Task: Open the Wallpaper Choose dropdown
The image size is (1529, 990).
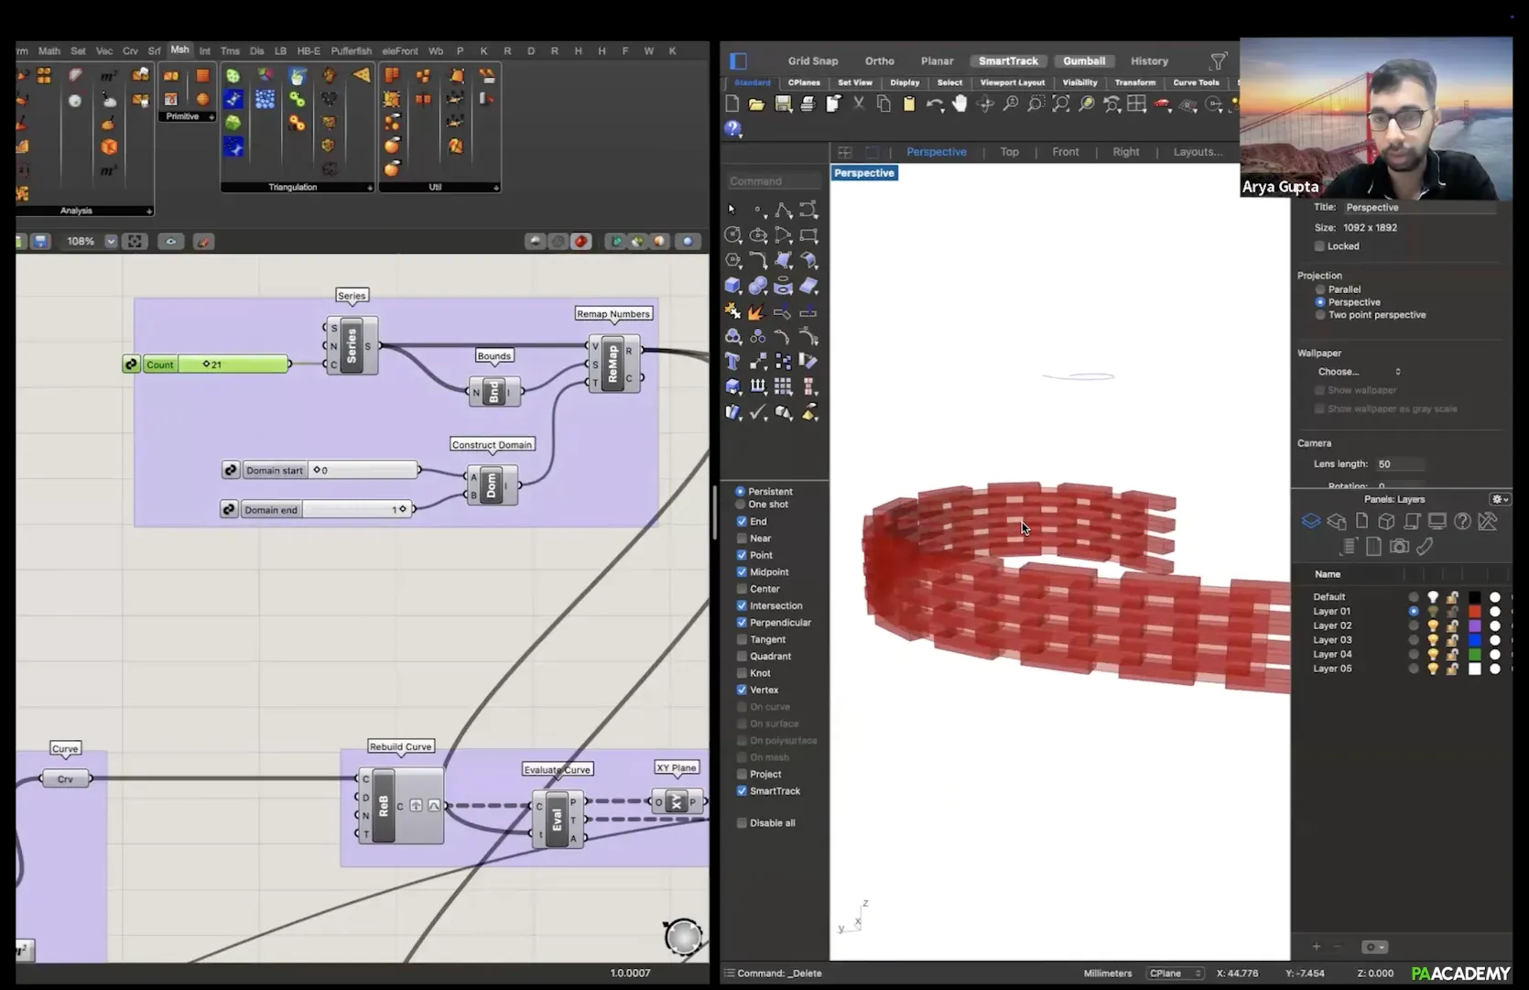Action: click(x=1359, y=372)
